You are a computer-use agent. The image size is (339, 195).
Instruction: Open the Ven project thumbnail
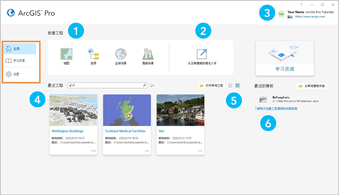click(180, 110)
